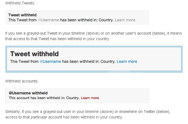The image size is (188, 124).
Task: Click "This Tweet from" in the small gray box
Action: (x=22, y=20)
